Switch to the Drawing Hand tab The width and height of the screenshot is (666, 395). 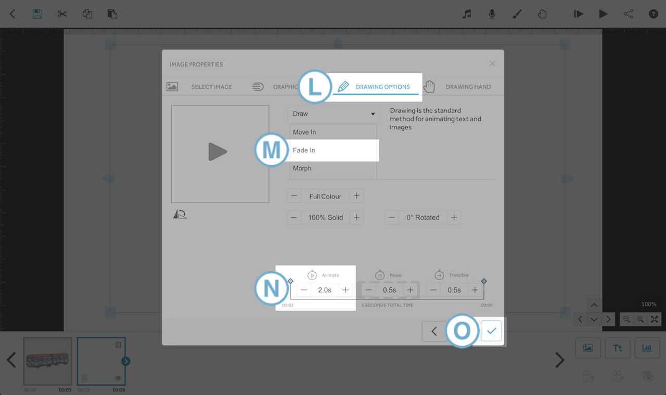click(467, 87)
